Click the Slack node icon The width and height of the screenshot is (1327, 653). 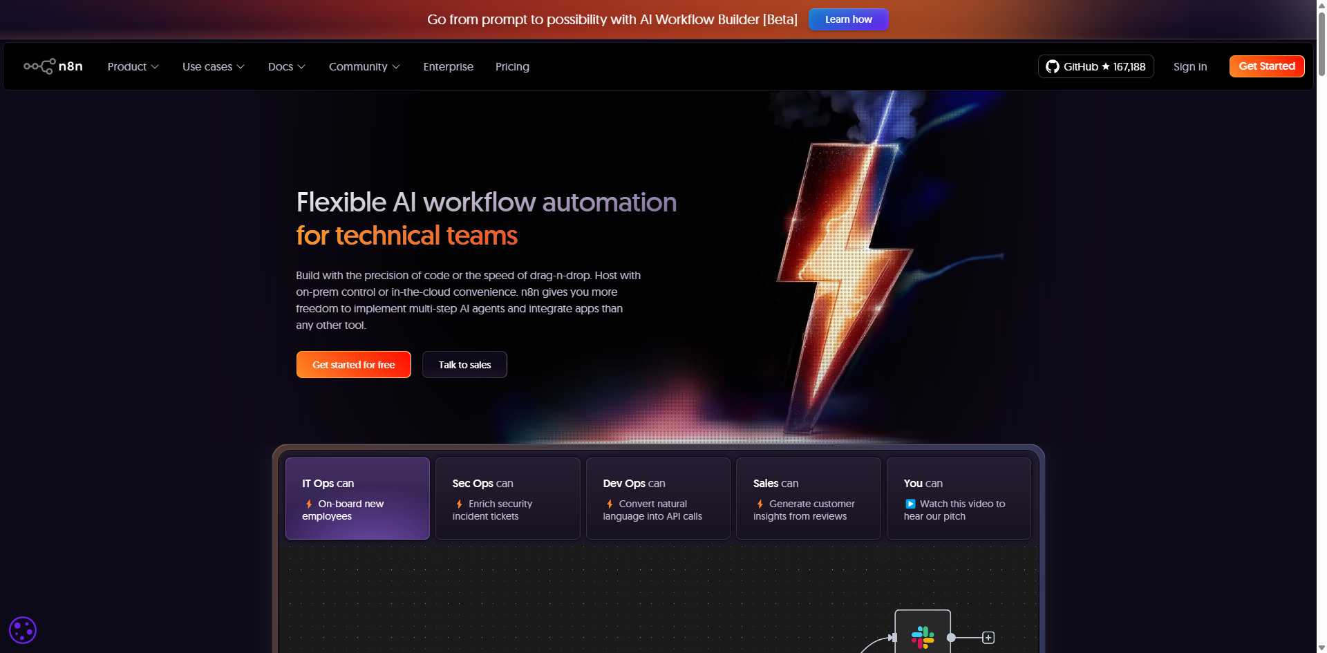coord(922,636)
